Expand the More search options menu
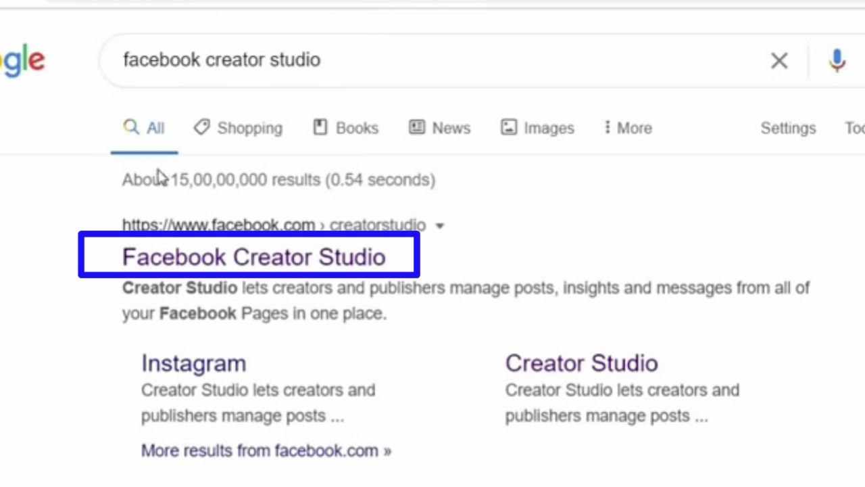This screenshot has width=865, height=487. (x=628, y=128)
